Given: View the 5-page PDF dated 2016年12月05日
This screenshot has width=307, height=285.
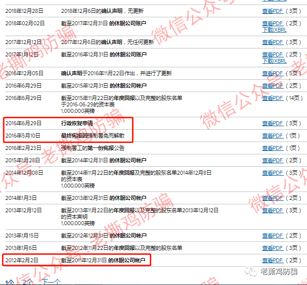Looking at the screenshot, I should 273,73.
